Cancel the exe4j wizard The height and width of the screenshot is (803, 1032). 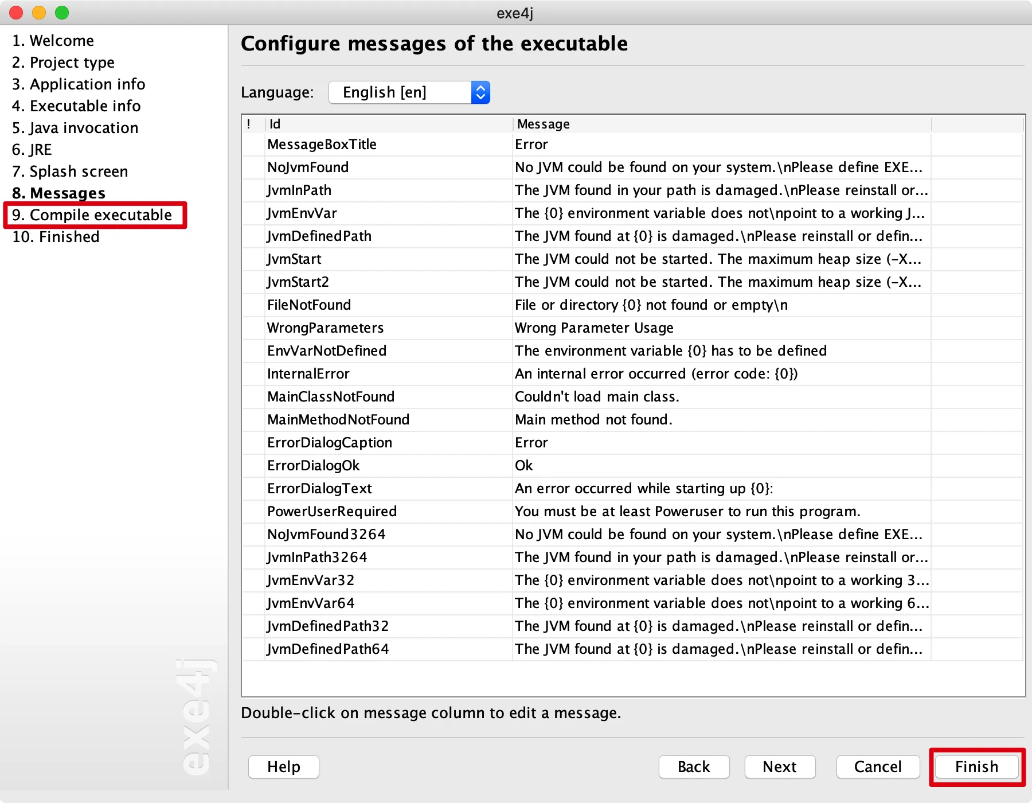point(878,767)
